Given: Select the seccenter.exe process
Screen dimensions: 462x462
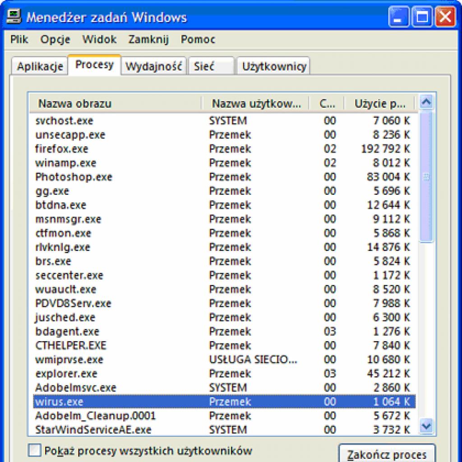Looking at the screenshot, I should (x=224, y=275).
